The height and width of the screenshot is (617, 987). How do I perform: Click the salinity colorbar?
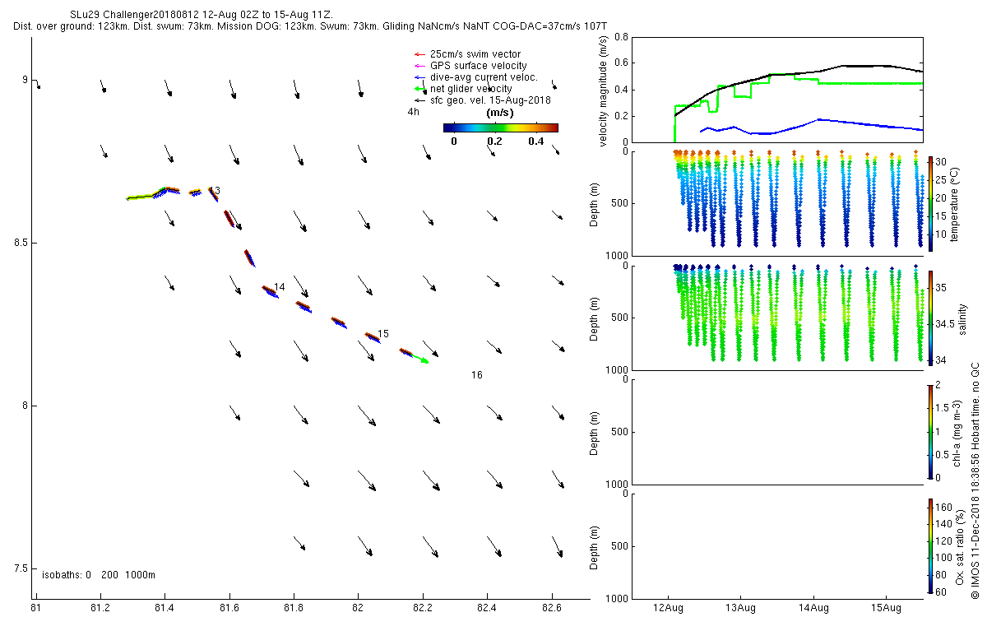[930, 318]
